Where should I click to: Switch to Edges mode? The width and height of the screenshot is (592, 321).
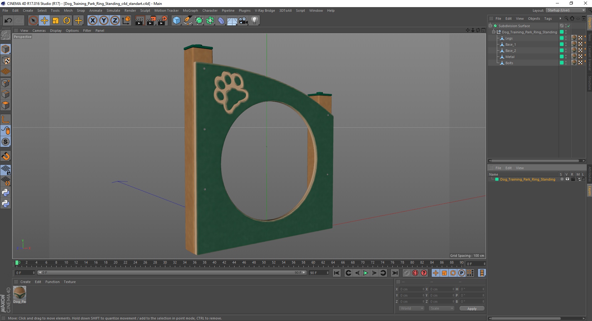click(x=6, y=94)
